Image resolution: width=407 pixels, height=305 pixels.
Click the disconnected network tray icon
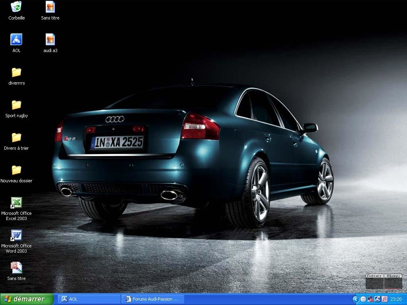click(x=370, y=299)
